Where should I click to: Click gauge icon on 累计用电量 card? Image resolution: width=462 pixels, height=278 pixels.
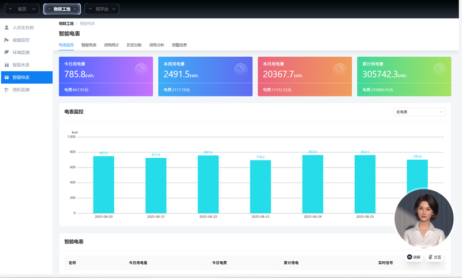coord(439,69)
